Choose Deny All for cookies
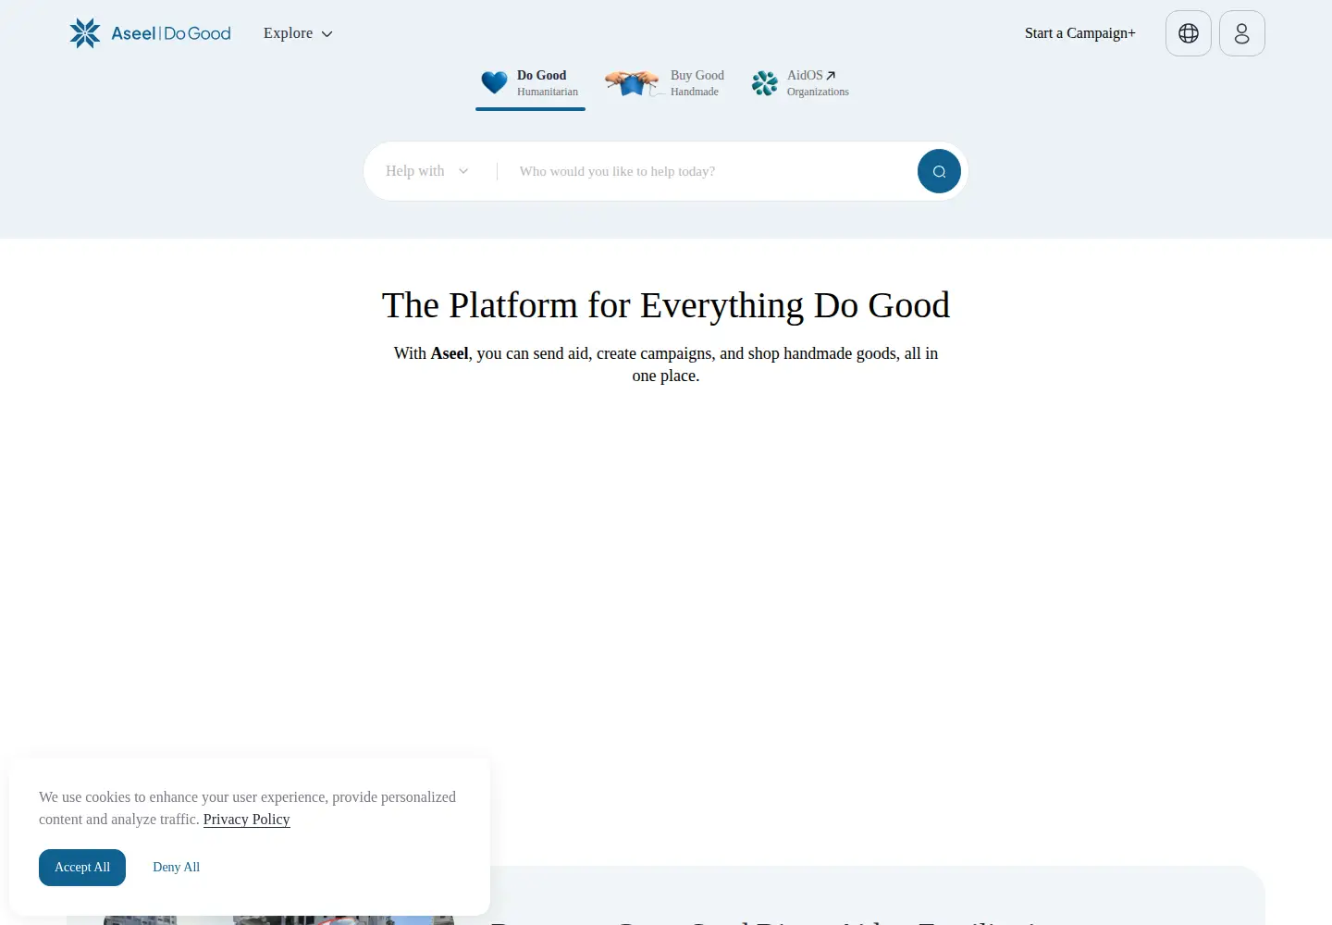Viewport: 1332px width, 925px height. pos(176,868)
